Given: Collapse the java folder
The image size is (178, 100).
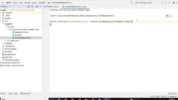Looking at the screenshot, I should tap(6, 27).
